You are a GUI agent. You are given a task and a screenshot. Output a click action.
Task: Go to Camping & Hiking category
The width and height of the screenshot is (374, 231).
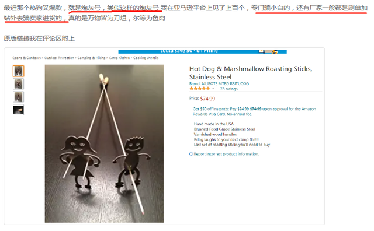pyautogui.click(x=91, y=58)
